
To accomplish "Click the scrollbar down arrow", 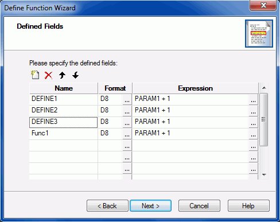I will coord(264,175).
